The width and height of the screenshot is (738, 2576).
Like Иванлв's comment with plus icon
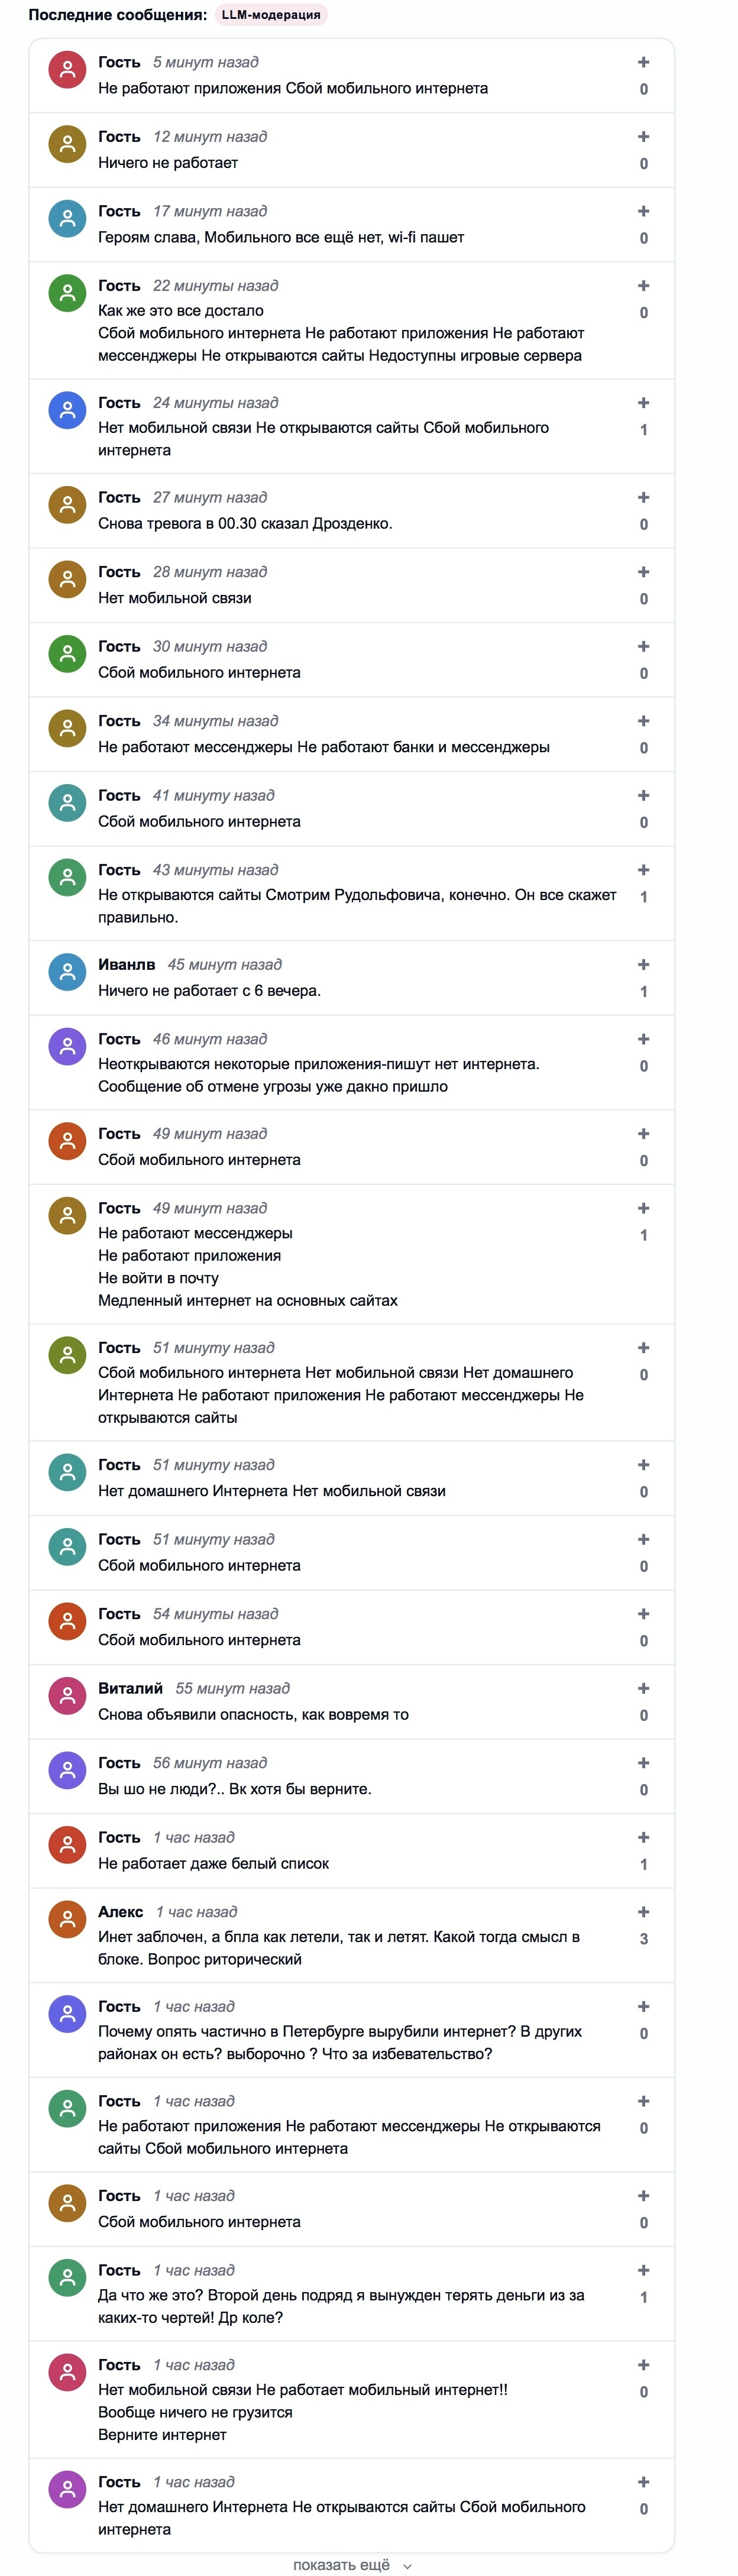tap(643, 965)
